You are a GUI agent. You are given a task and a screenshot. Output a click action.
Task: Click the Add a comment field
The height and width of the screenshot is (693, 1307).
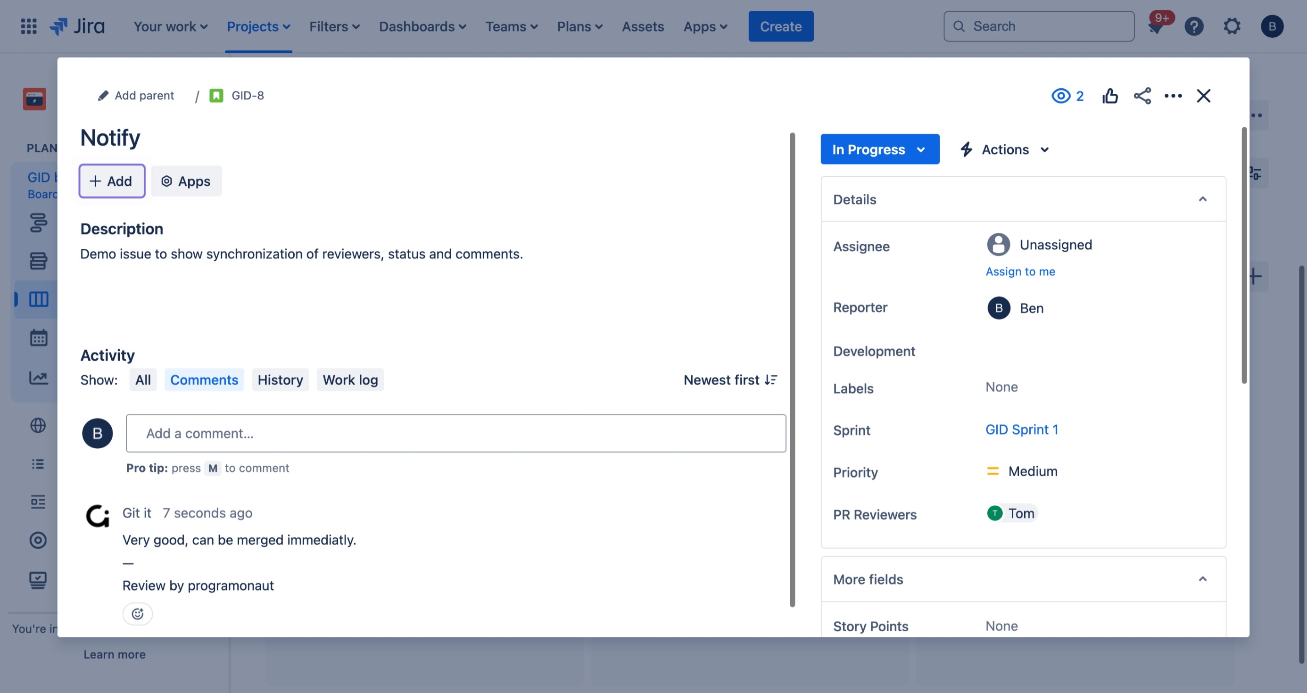click(x=455, y=433)
